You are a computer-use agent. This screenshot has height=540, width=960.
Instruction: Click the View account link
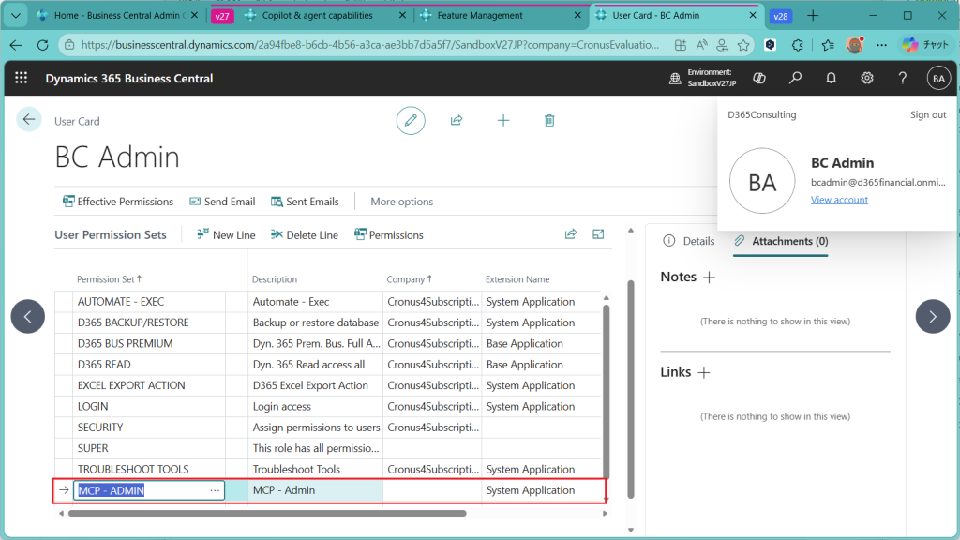click(839, 200)
